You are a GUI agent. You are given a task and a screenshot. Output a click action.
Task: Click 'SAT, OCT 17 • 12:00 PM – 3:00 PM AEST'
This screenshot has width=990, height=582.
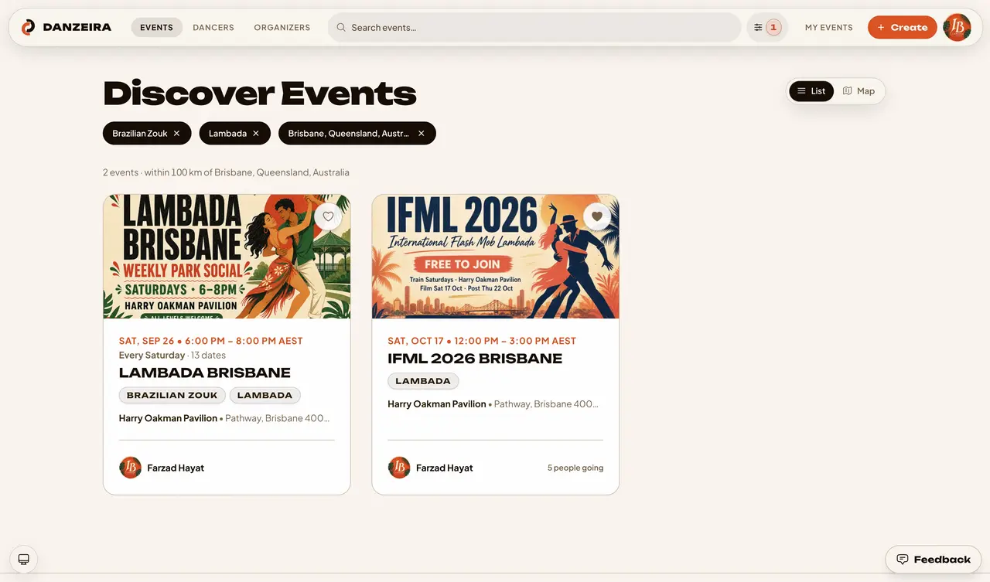[482, 341]
